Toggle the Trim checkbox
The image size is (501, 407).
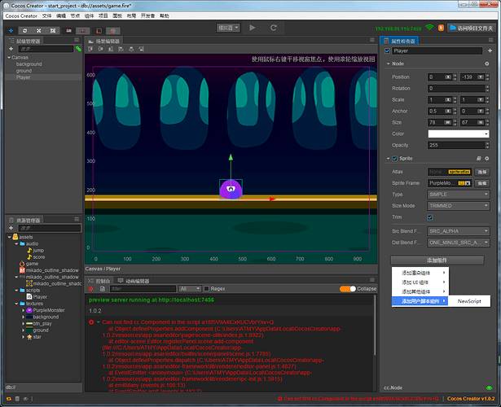click(x=430, y=217)
